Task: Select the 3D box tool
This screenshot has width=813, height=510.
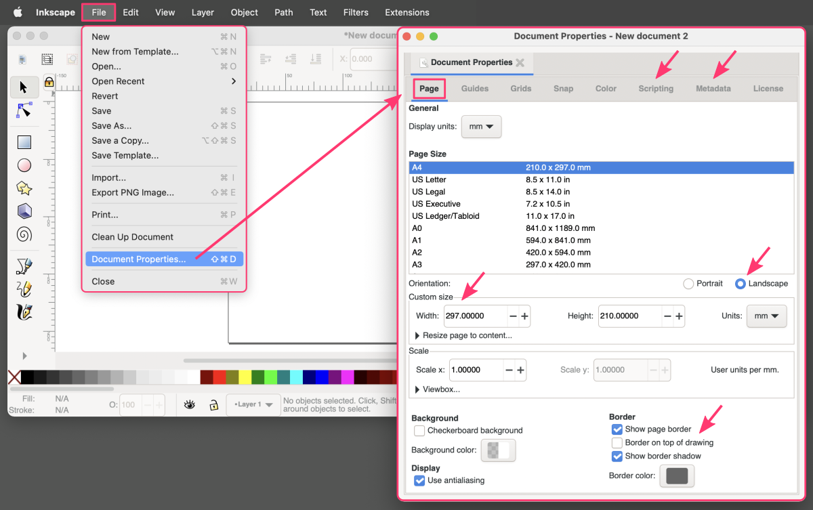Action: (24, 211)
